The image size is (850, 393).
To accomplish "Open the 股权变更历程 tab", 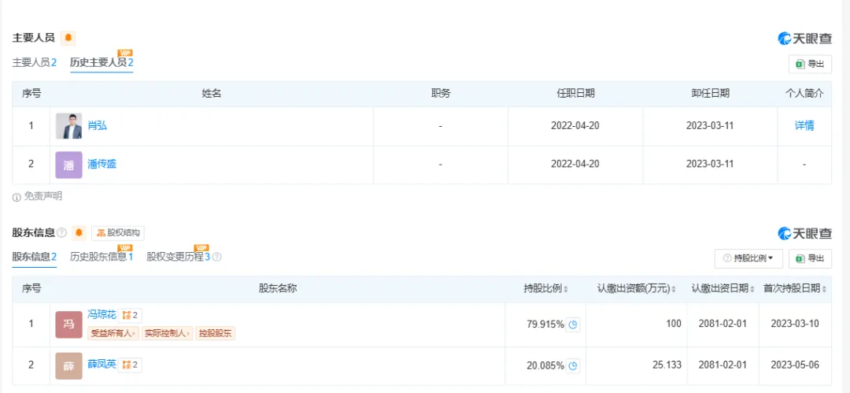I will coord(178,257).
